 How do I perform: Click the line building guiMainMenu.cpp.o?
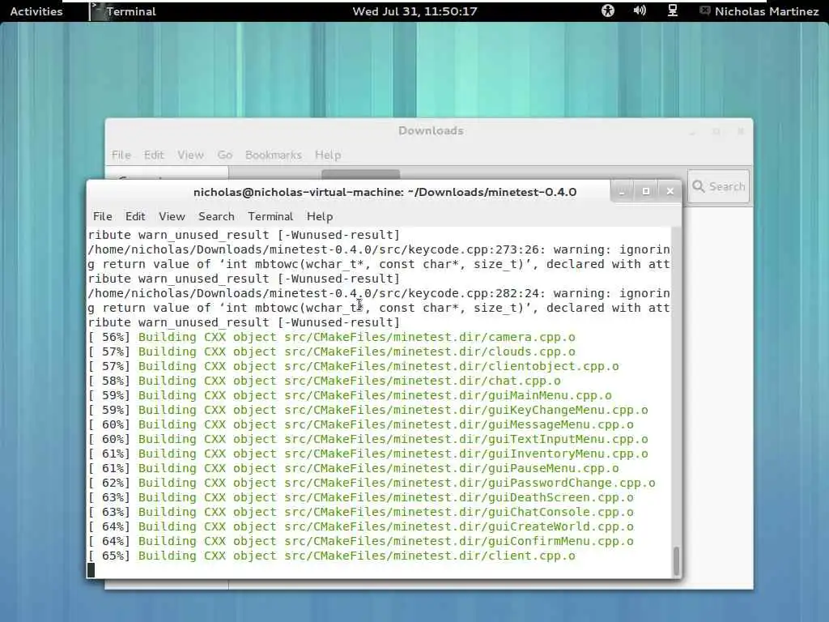(x=350, y=395)
